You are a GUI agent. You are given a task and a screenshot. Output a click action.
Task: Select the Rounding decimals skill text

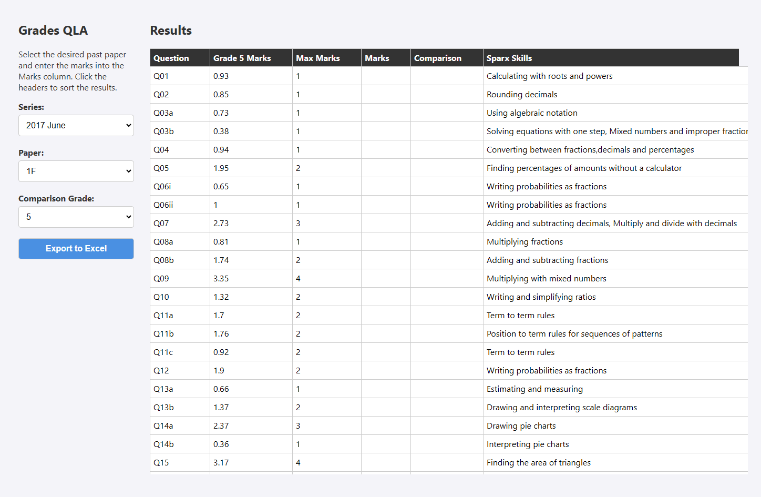[x=521, y=95]
